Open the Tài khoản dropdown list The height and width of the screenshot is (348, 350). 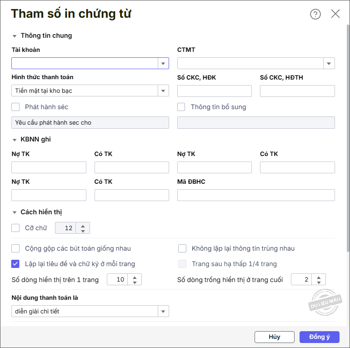click(163, 63)
